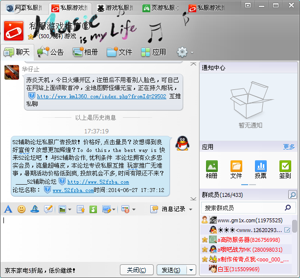Viewport: 300px width, 278px height.
Task: Open the 文件 app icon in sidebar
Action: [x=236, y=169]
